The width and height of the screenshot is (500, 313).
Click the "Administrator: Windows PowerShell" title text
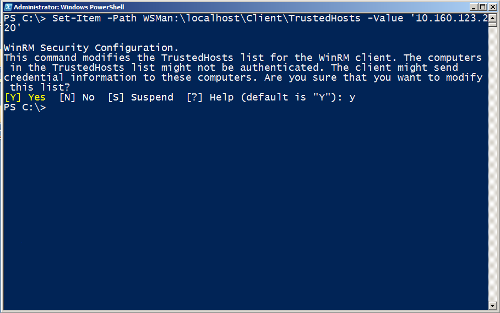pos(69,7)
